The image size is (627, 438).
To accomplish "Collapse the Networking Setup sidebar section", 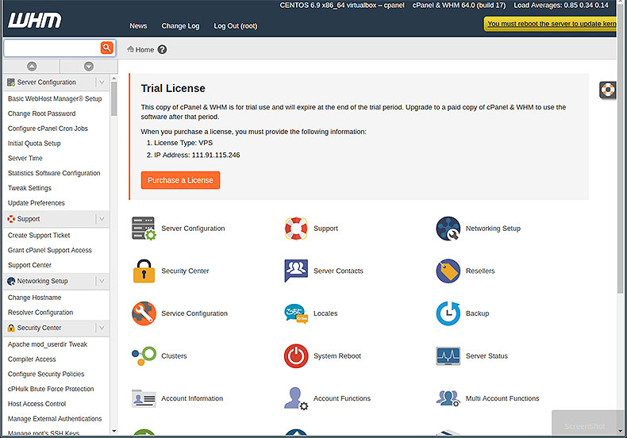I will tap(102, 281).
